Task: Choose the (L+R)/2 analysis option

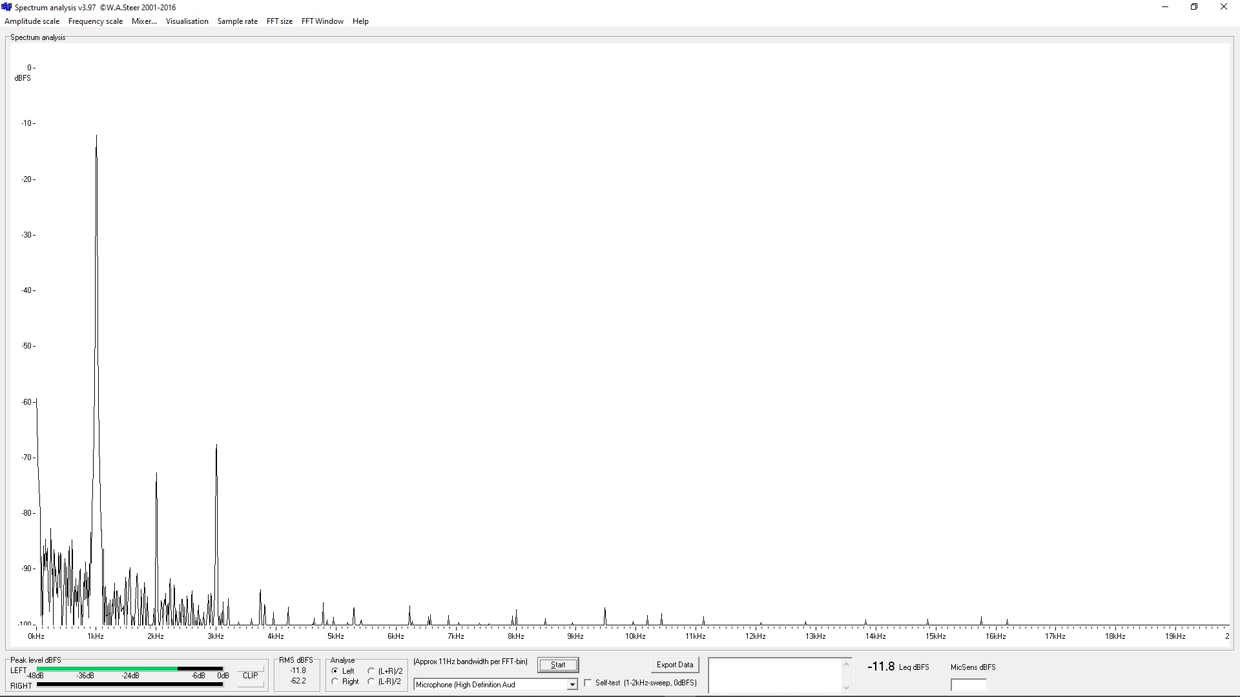Action: [371, 671]
